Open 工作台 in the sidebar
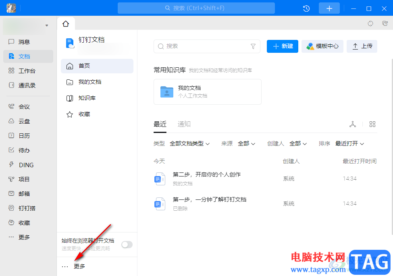This screenshot has height=276, width=393. tap(28, 71)
